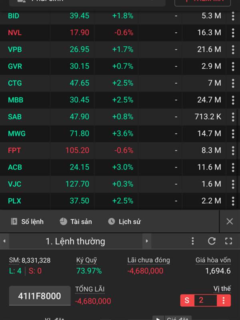
Task: Click the long positions L: 4
Action: [15, 271]
